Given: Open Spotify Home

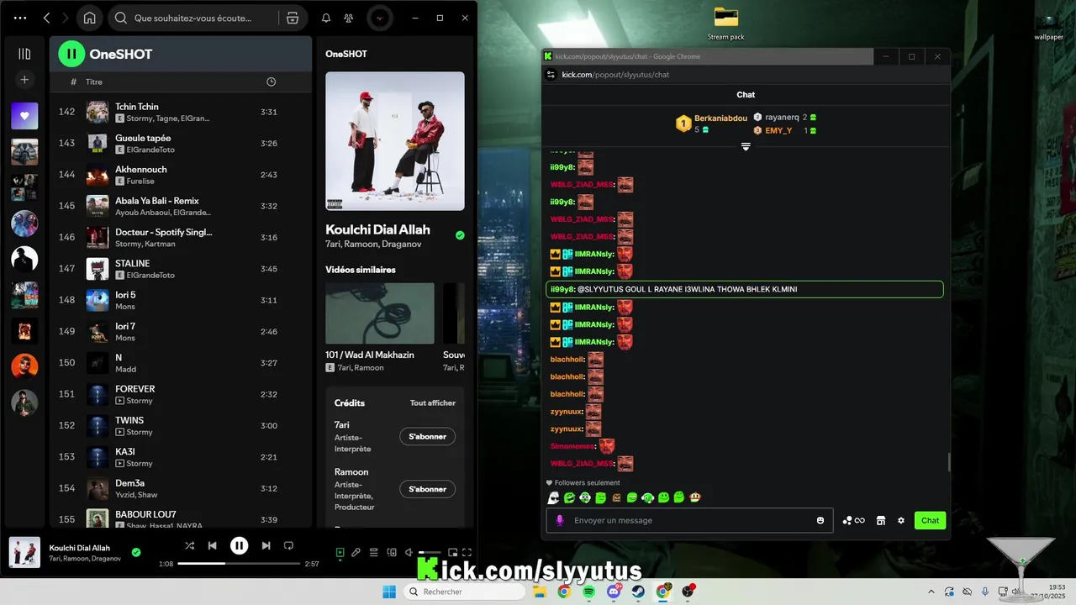Looking at the screenshot, I should [89, 18].
